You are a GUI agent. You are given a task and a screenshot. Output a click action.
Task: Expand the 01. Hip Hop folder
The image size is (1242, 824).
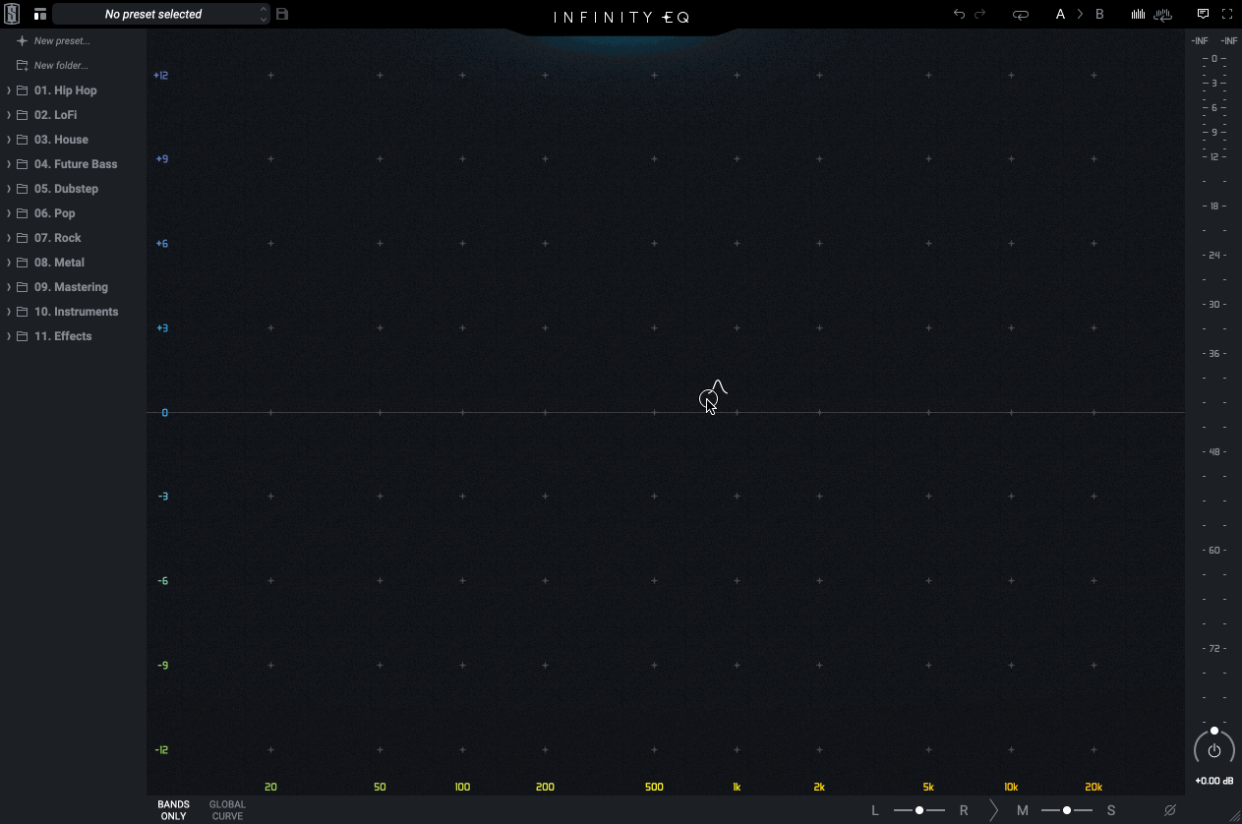click(x=9, y=90)
